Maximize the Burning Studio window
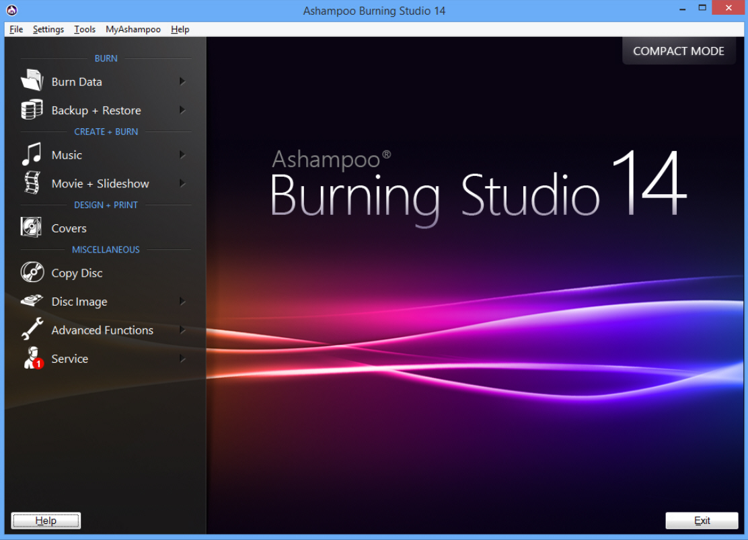 pyautogui.click(x=702, y=8)
